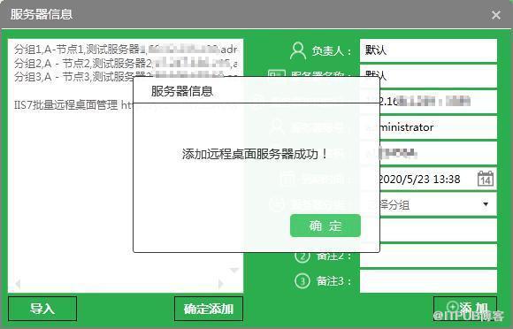
Task: Click the left scroll arrow of text area
Action: click(18, 284)
